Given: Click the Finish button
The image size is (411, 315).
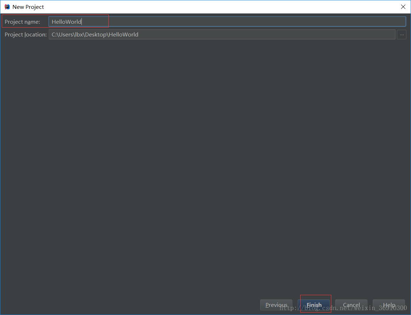Looking at the screenshot, I should tap(314, 305).
